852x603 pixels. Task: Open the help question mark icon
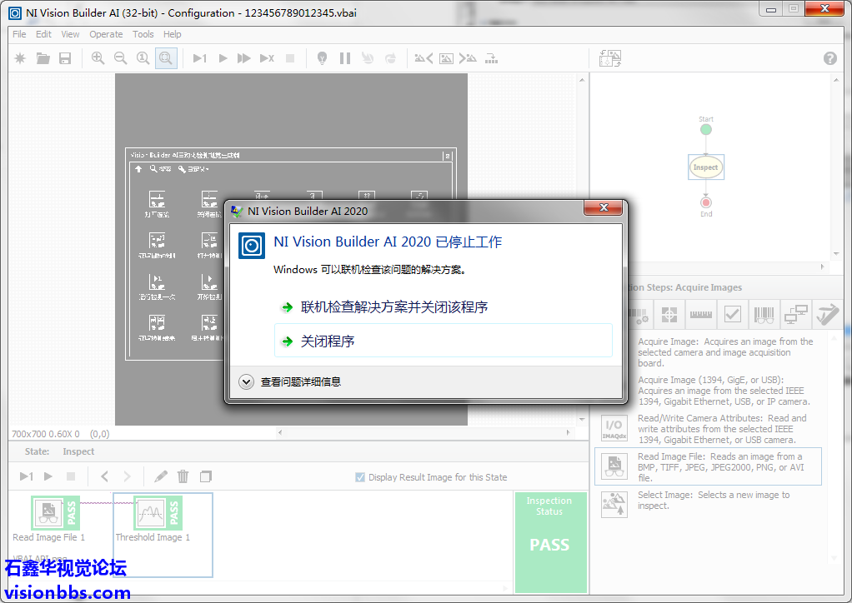click(x=829, y=58)
